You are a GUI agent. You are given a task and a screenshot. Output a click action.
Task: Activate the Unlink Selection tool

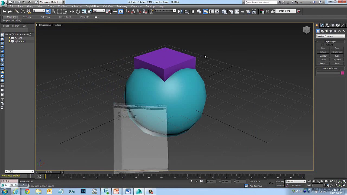click(x=23, y=11)
